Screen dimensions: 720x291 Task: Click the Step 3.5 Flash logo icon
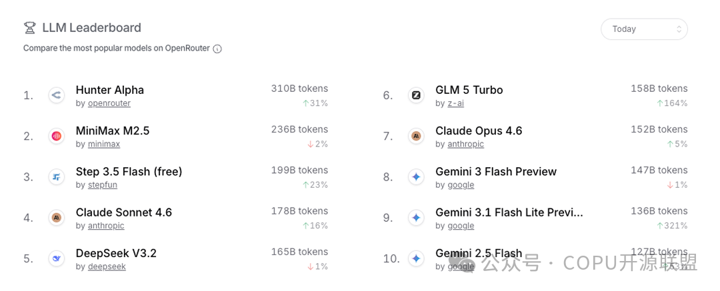[x=56, y=176]
